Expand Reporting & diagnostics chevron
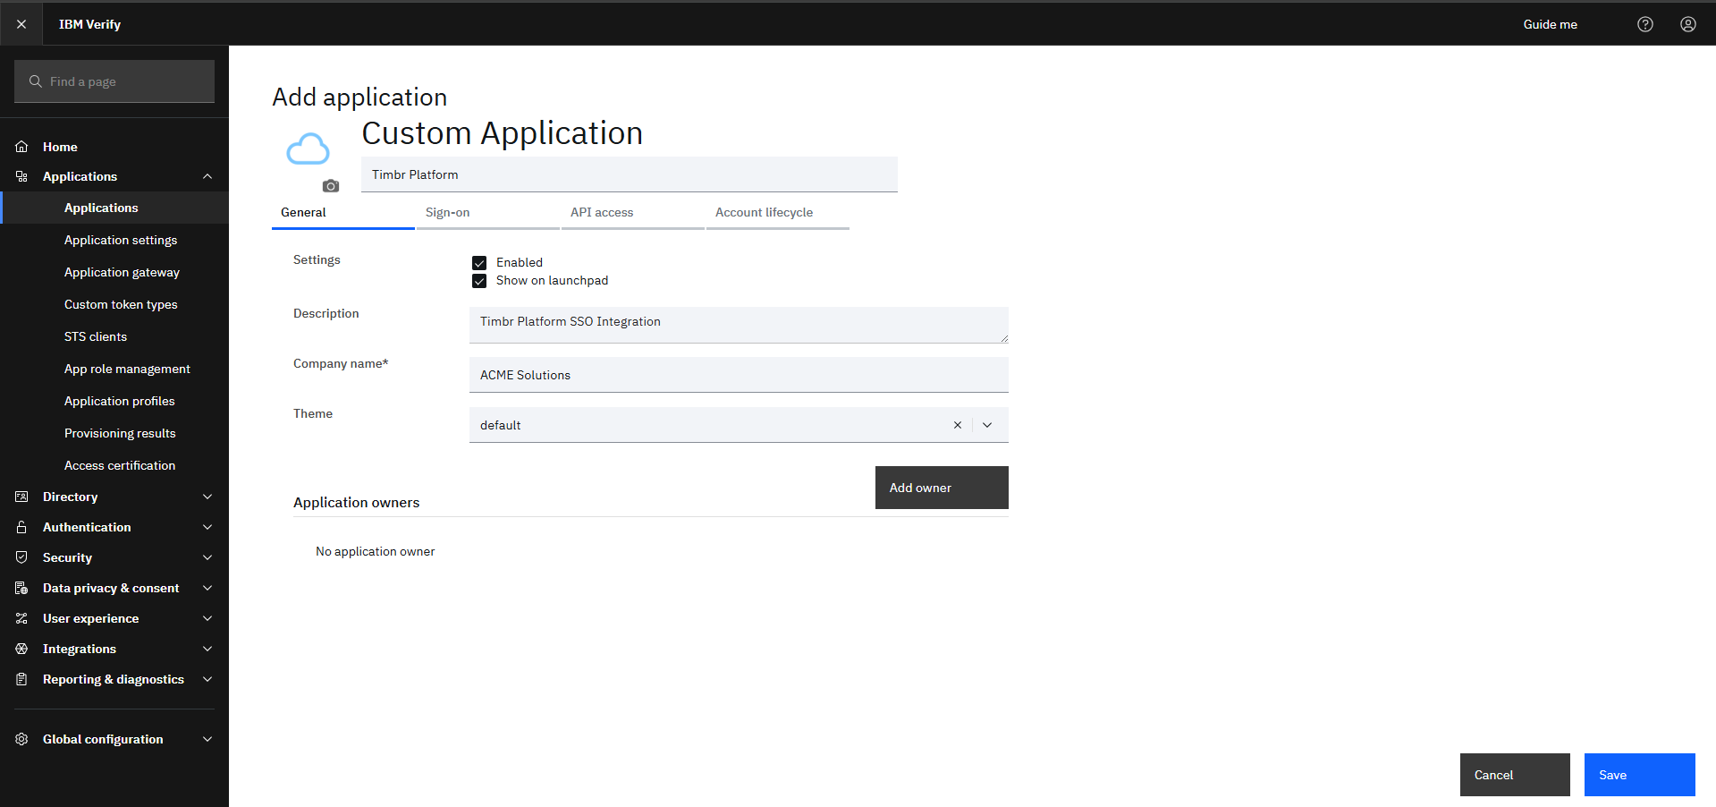Image resolution: width=1716 pixels, height=807 pixels. pos(207,679)
